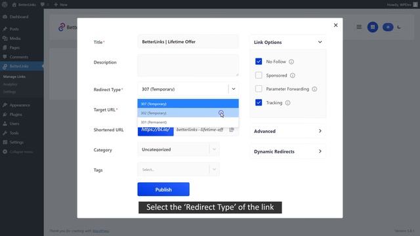Show Sponsored info tooltip icon

293,75
